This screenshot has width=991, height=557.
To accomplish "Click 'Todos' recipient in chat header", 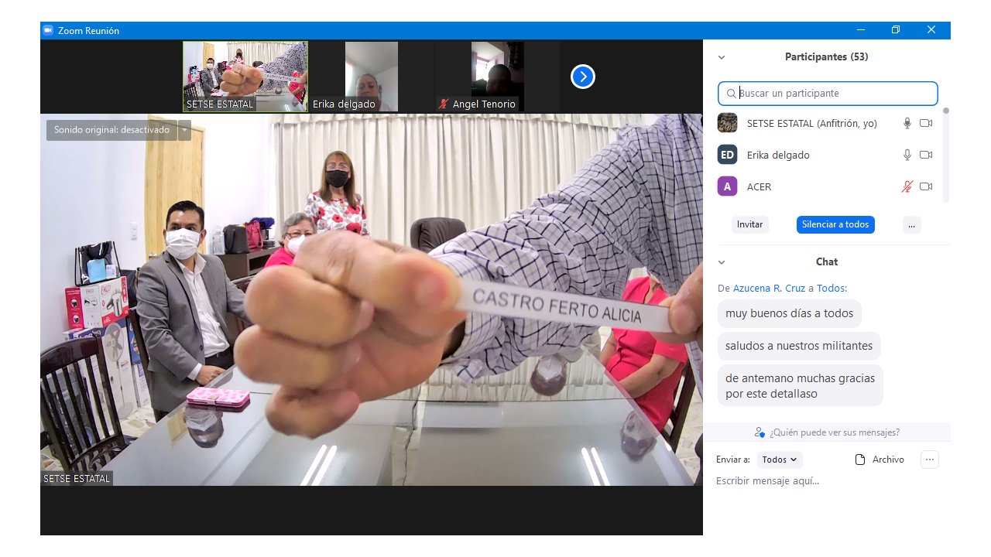I will click(831, 288).
